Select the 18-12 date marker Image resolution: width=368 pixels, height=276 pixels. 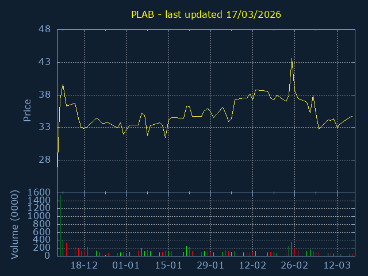click(85, 266)
